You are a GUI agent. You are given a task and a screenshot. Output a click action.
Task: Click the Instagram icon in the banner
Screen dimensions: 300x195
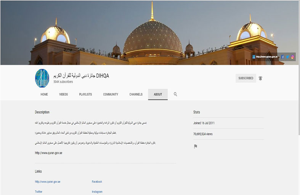[x=293, y=57]
